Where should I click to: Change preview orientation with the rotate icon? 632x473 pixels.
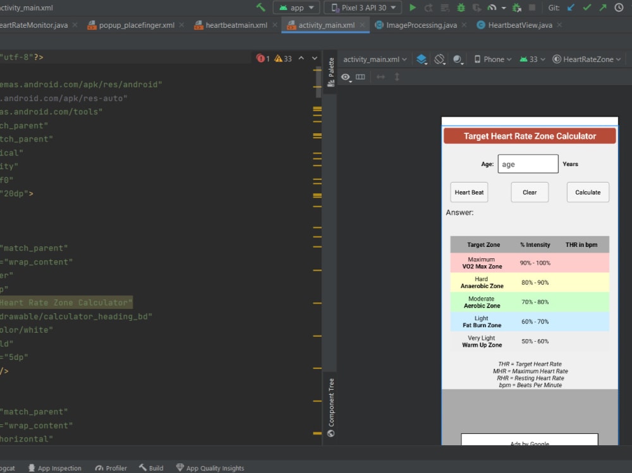(x=438, y=59)
